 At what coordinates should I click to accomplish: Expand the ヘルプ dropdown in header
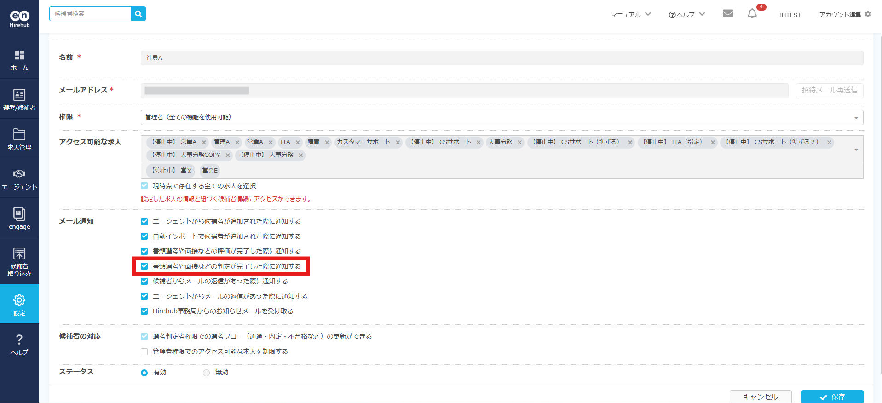[x=686, y=15]
